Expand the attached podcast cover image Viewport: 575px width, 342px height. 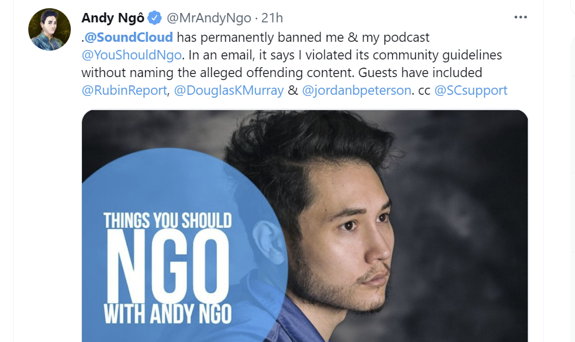(x=305, y=226)
